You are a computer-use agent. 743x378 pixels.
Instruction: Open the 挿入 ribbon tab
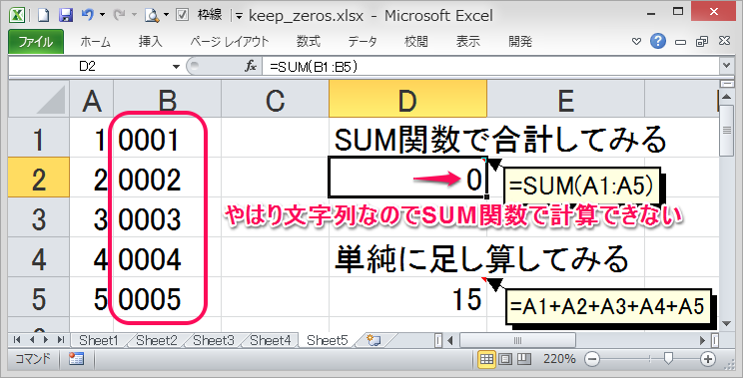[x=150, y=42]
